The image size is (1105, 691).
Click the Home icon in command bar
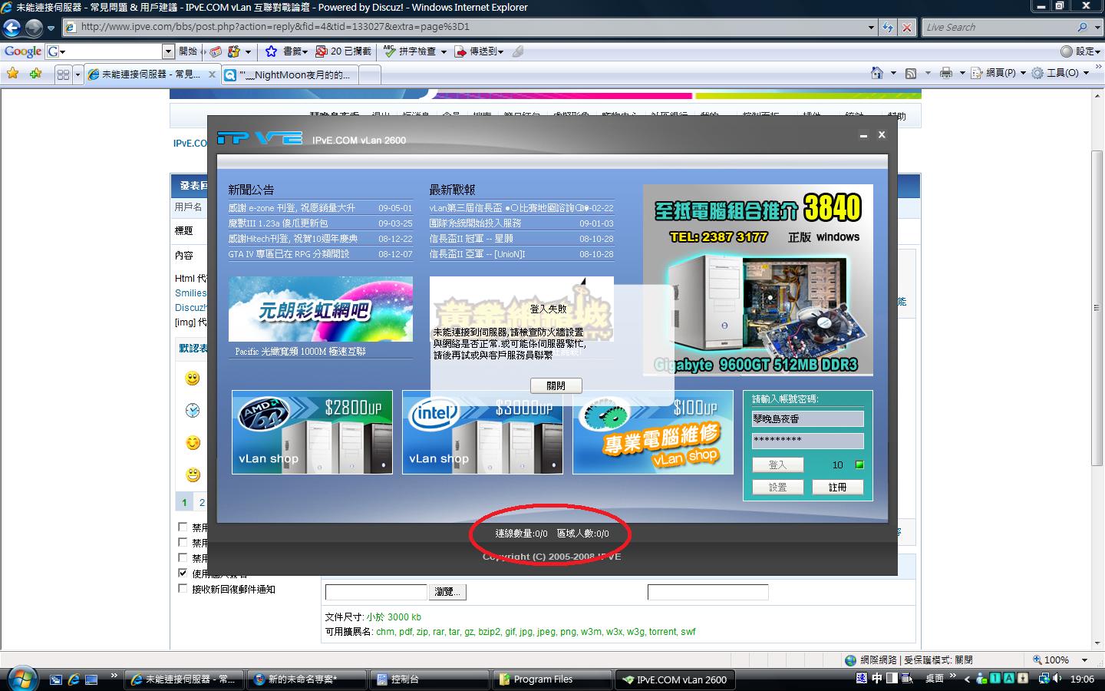(x=877, y=73)
